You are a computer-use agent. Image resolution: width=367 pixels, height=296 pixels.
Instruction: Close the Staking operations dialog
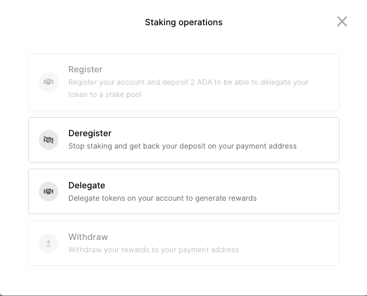coord(342,22)
